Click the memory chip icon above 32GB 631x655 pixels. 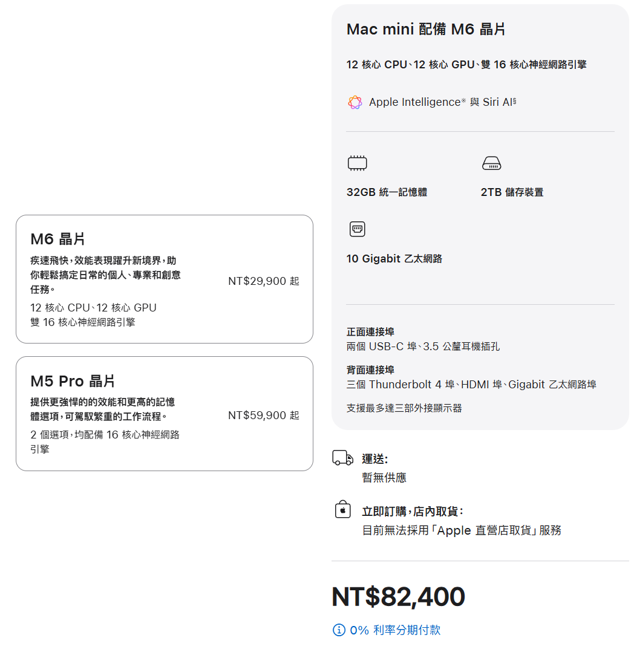(x=358, y=163)
